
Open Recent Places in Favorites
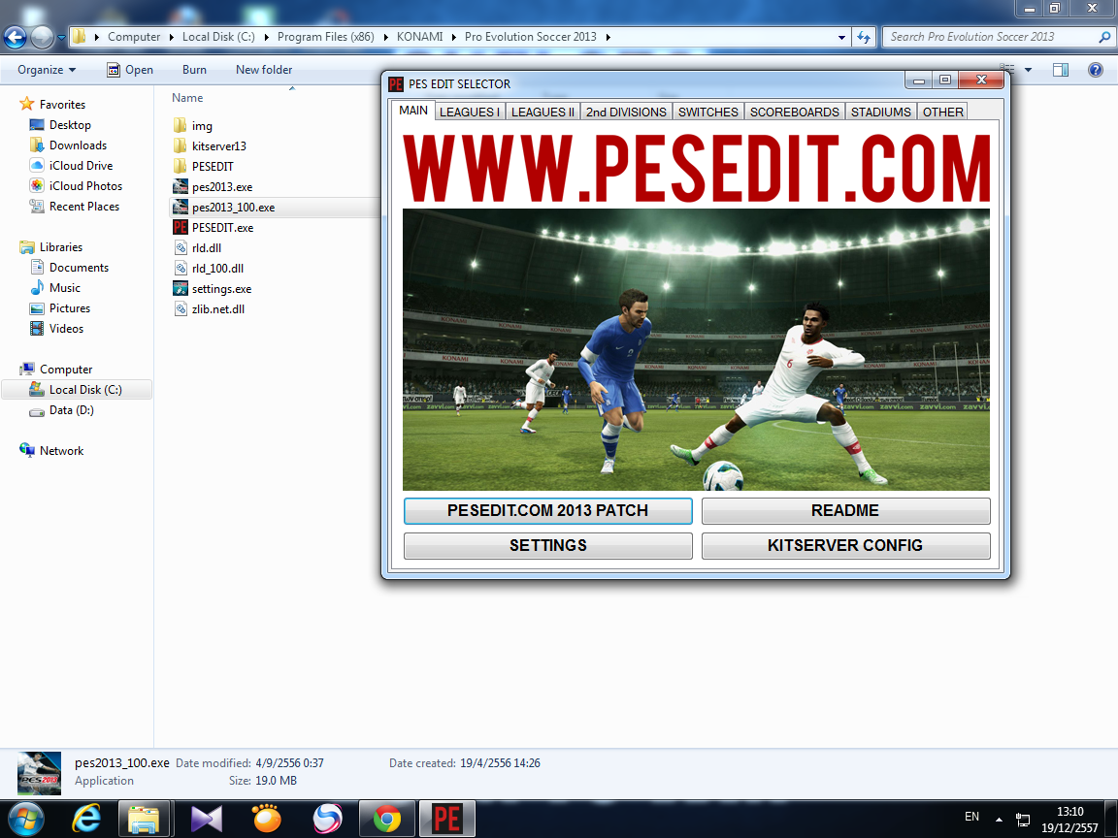click(84, 207)
